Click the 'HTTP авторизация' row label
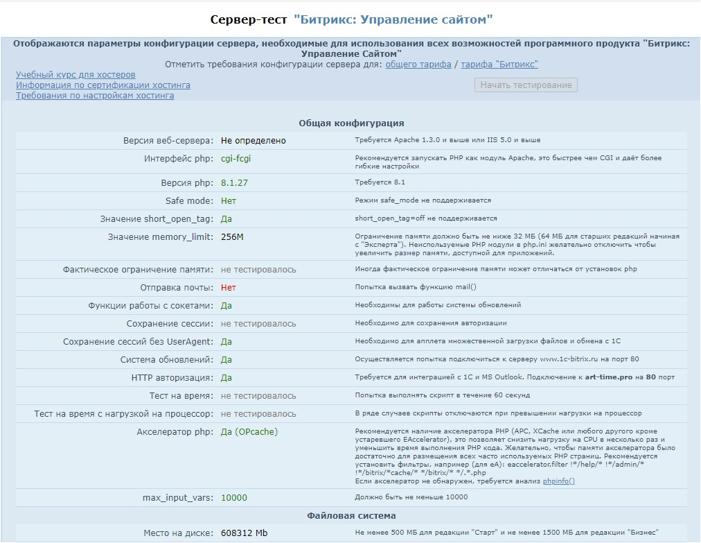The height and width of the screenshot is (543, 701). [172, 377]
